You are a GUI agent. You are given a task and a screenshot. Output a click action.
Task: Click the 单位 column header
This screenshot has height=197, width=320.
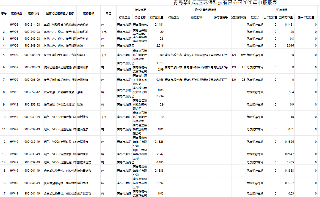109,14
